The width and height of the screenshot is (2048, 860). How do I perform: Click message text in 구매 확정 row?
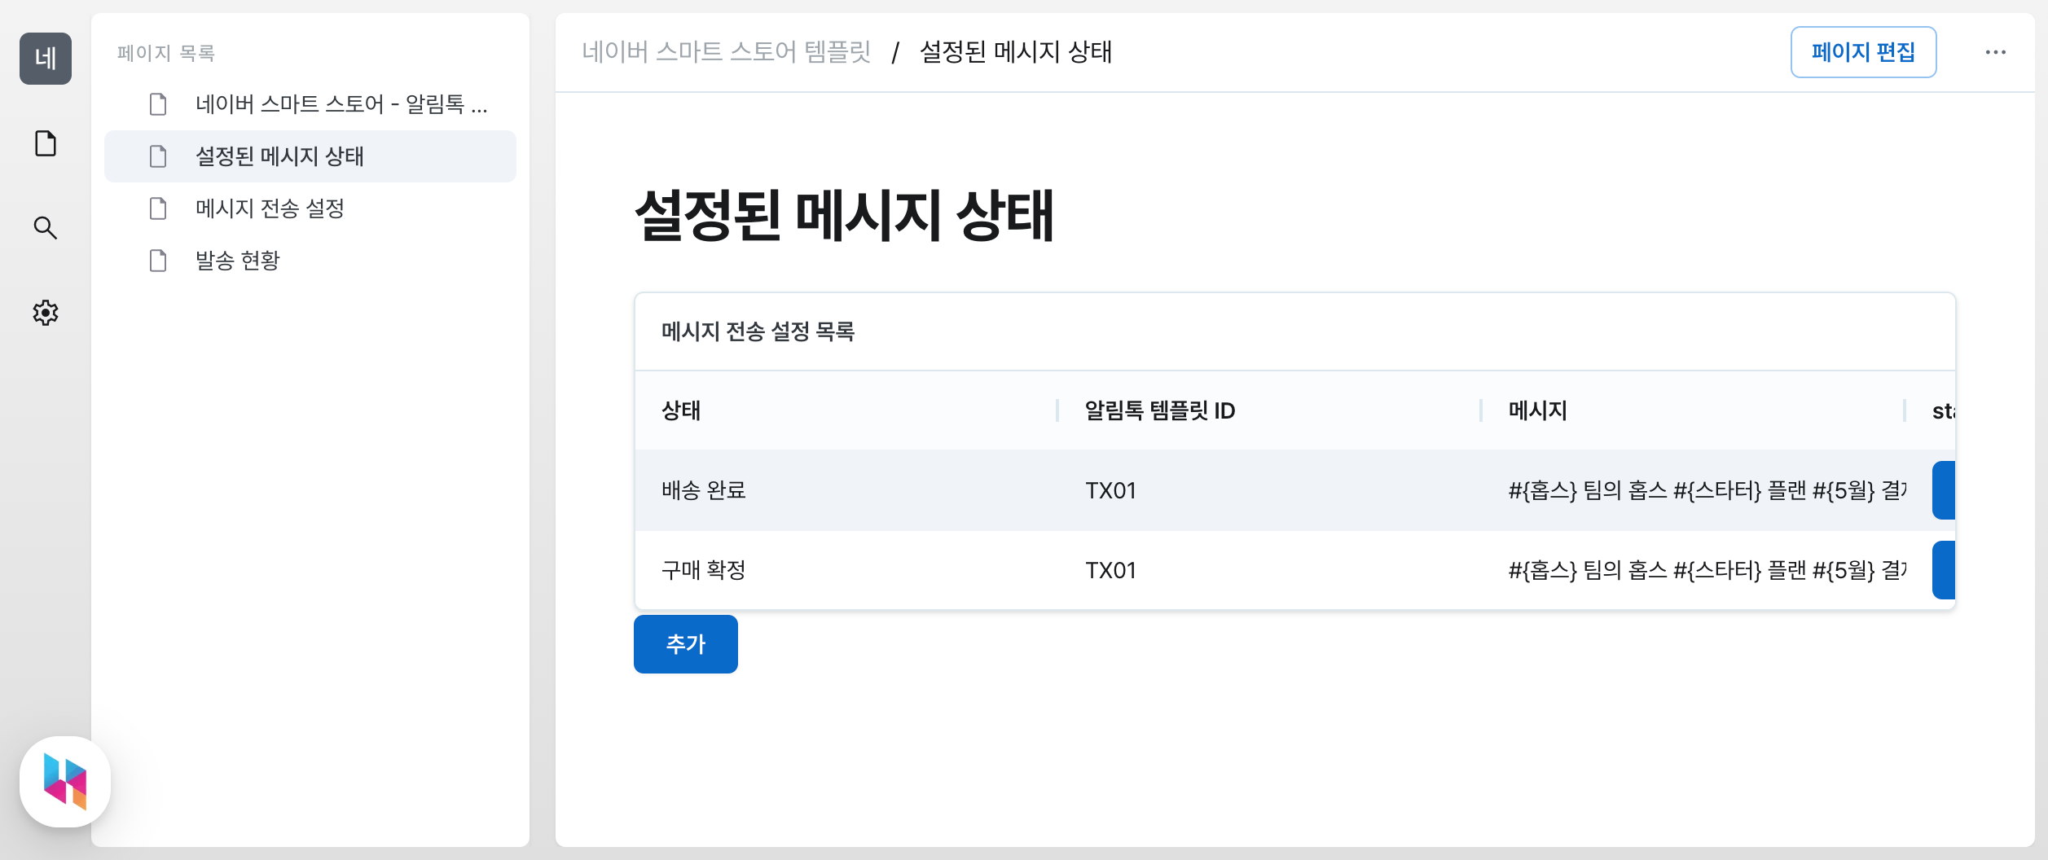coord(1707,570)
